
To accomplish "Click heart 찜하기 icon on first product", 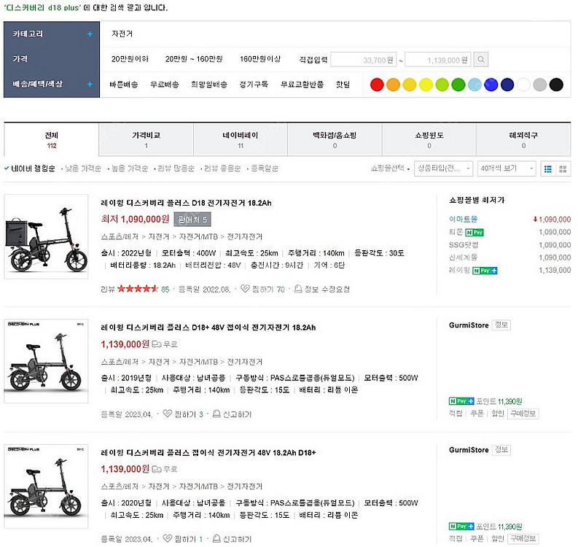I will (x=245, y=288).
